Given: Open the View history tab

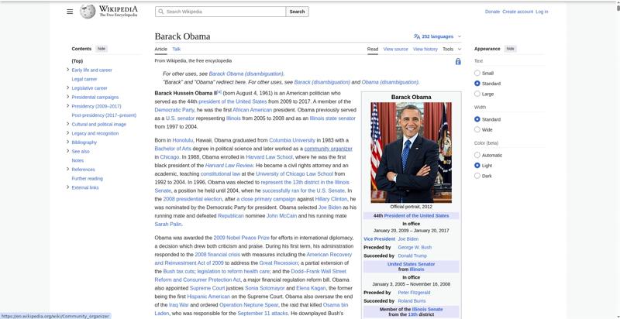Looking at the screenshot, I should coord(425,49).
